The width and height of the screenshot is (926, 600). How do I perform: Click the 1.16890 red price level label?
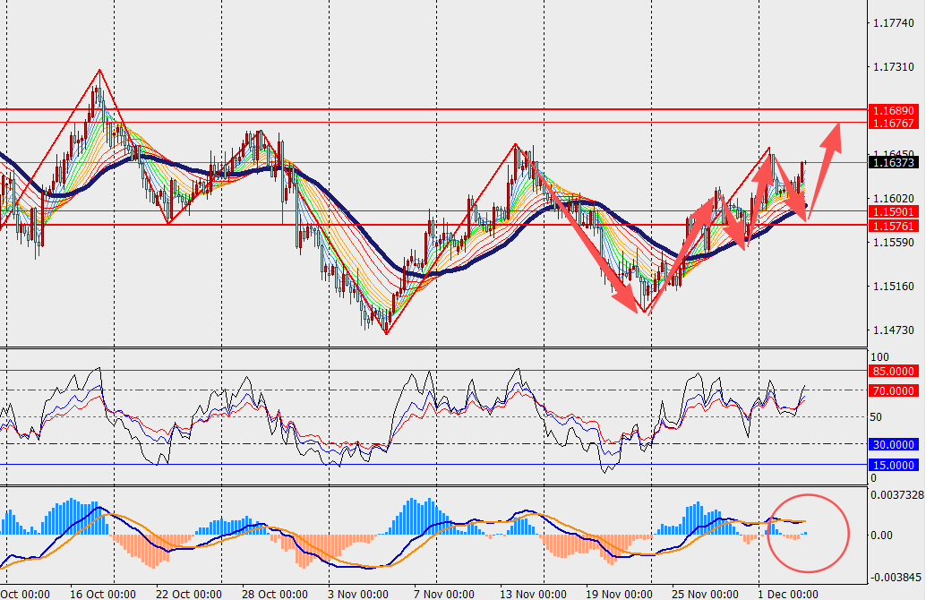tap(895, 110)
